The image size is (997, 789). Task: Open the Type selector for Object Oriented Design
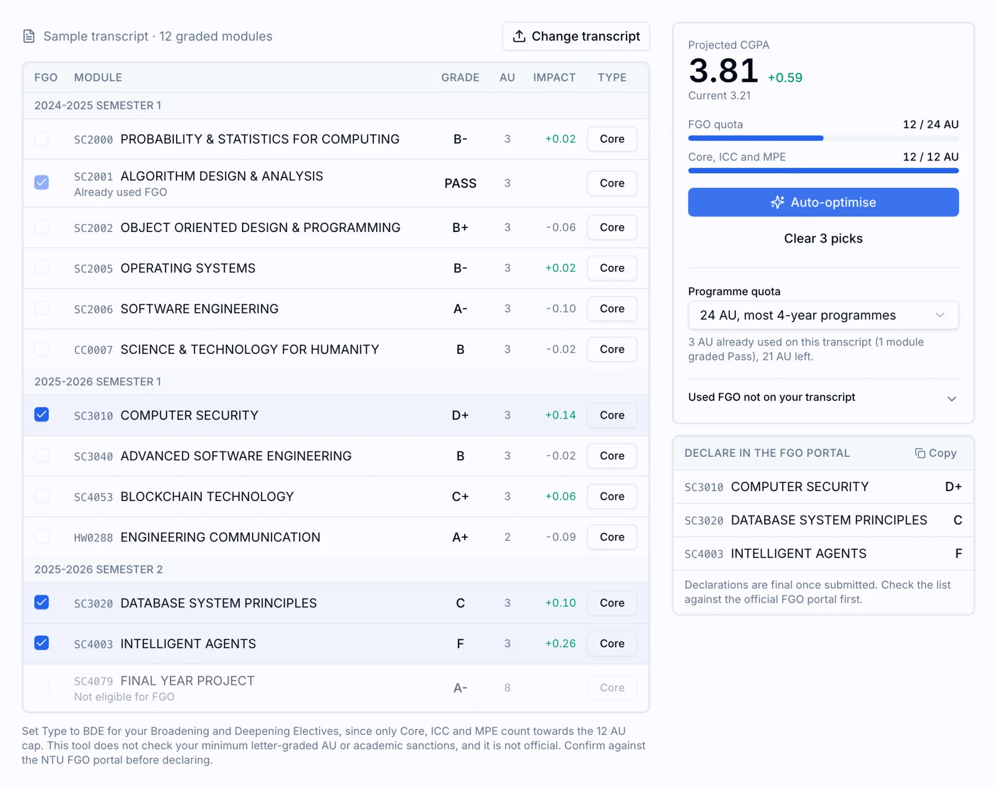click(x=612, y=228)
